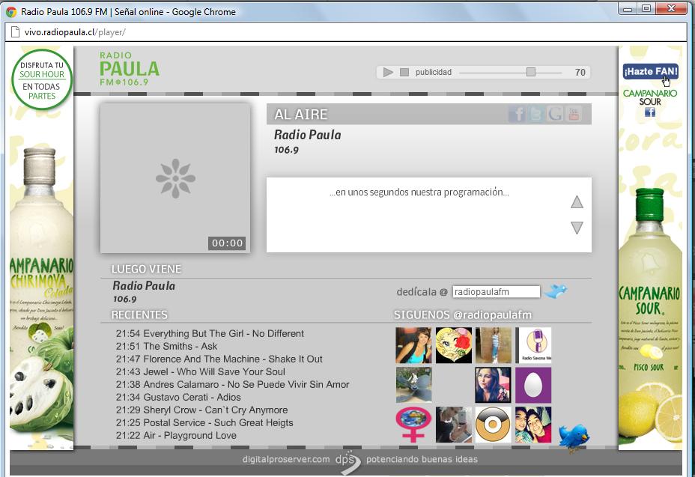Select Gustavo Cerati - Adios
Viewport: 695px width, 477px height.
[x=178, y=397]
